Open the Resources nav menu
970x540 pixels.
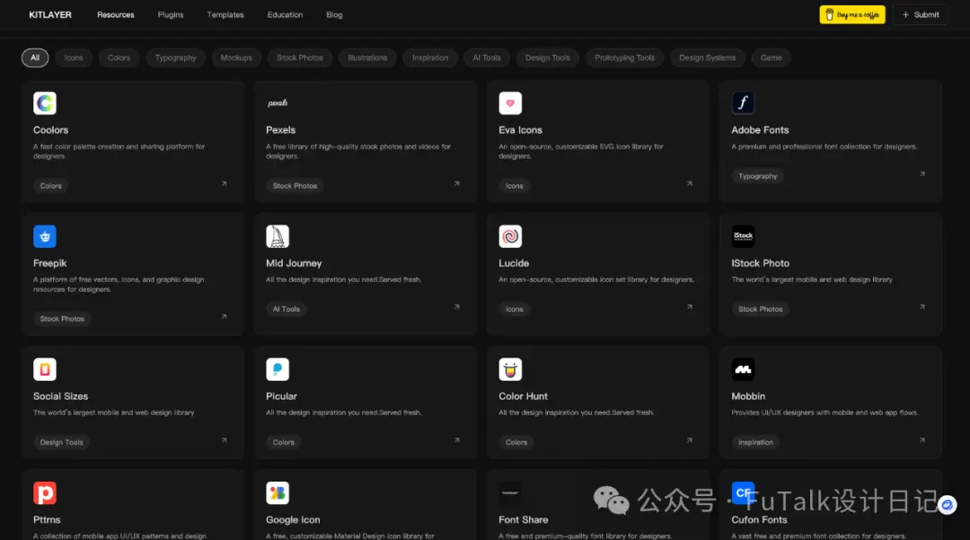116,15
